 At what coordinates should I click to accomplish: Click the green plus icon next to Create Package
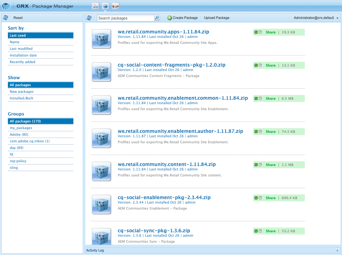coord(169,18)
